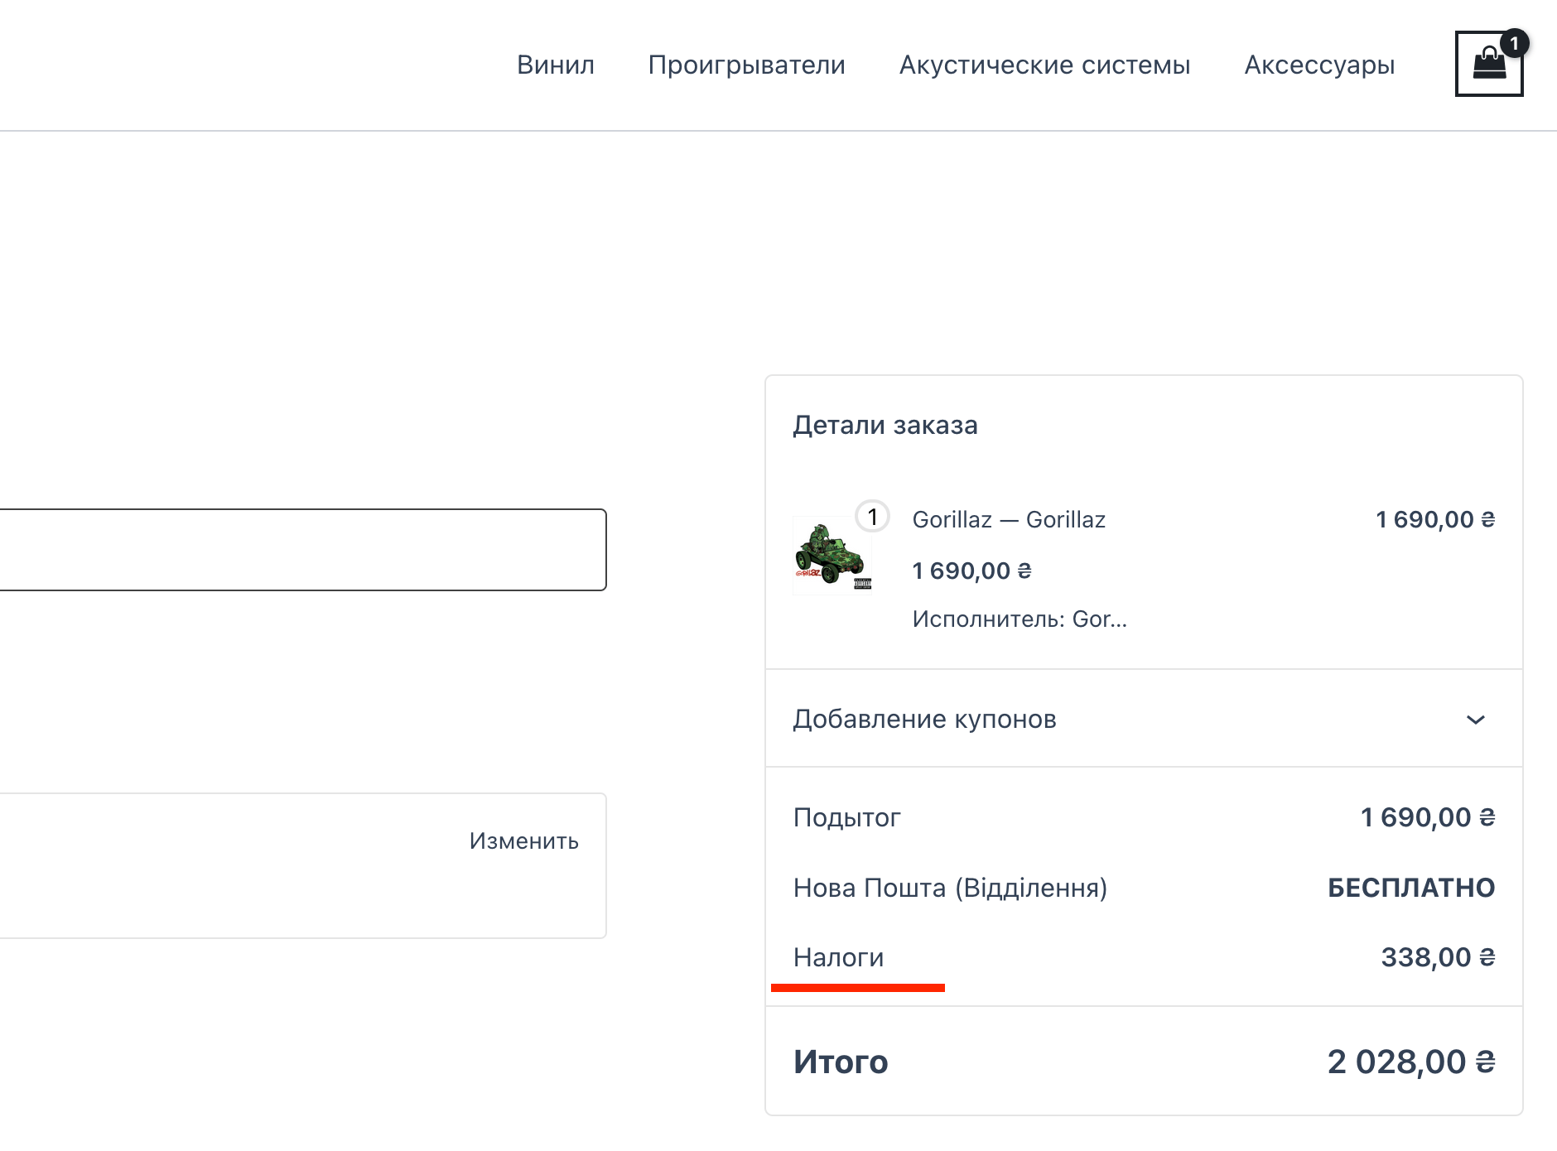Navigate to Акустические системы
The height and width of the screenshot is (1151, 1557).
pos(1044,65)
